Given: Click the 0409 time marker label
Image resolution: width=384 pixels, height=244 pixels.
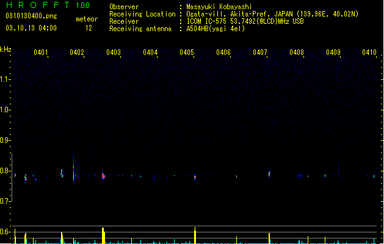Looking at the screenshot, I should [333, 52].
